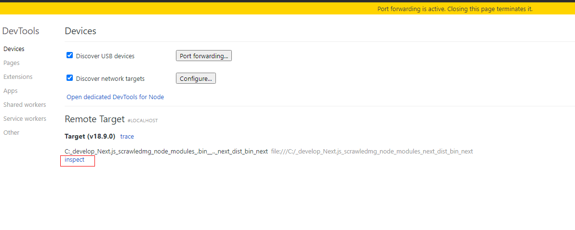Click the trace link next to Target
This screenshot has height=230, width=575.
[x=127, y=136]
